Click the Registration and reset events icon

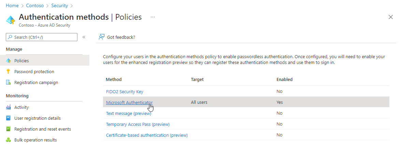[x=9, y=129]
